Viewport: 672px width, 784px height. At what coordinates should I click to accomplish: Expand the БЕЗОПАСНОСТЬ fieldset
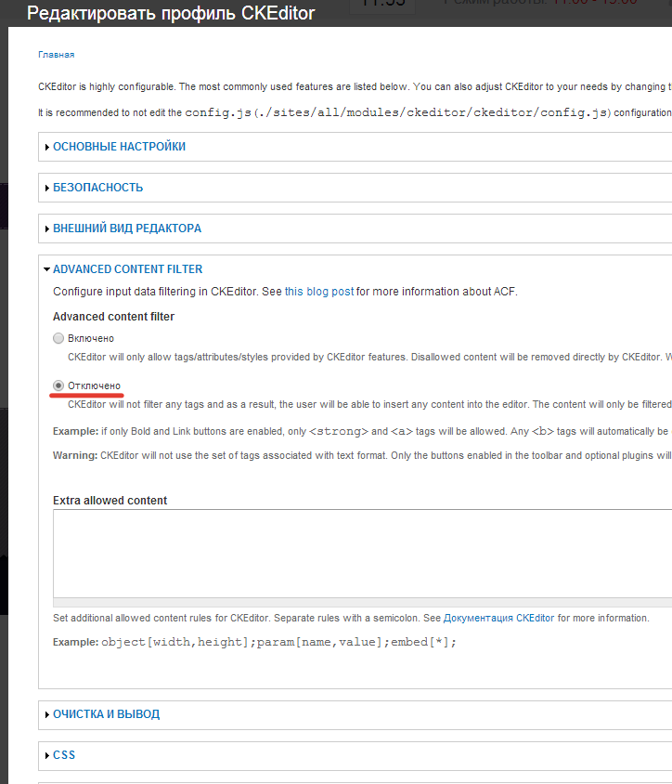98,188
